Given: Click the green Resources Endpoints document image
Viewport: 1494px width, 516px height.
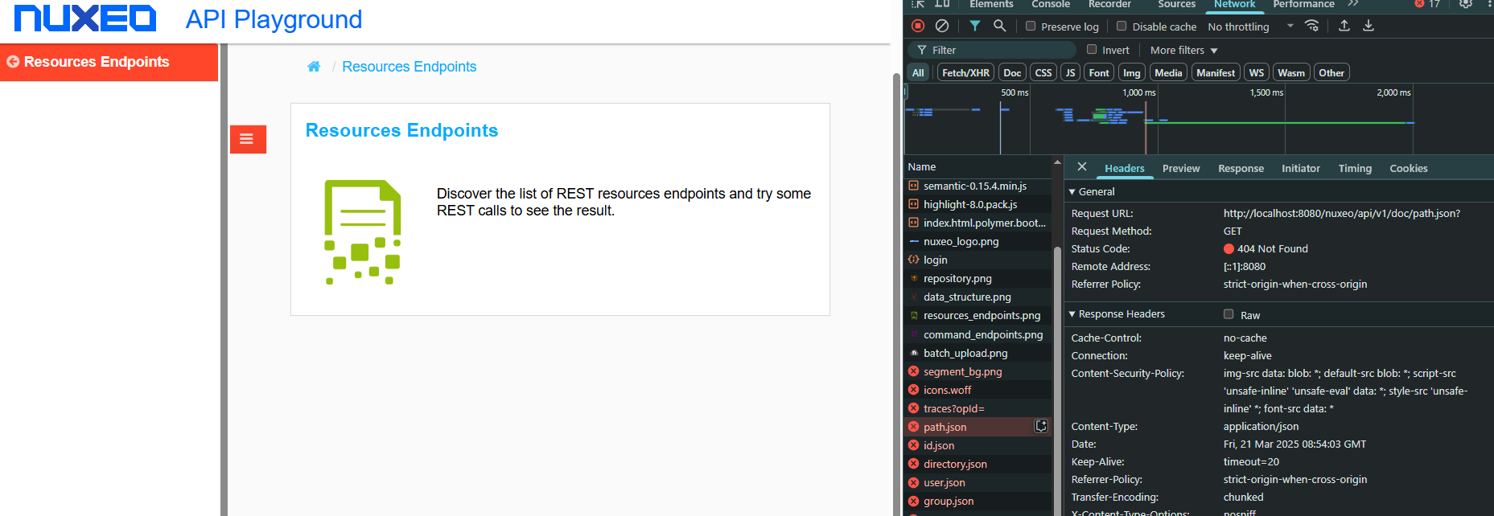Looking at the screenshot, I should coord(363,232).
